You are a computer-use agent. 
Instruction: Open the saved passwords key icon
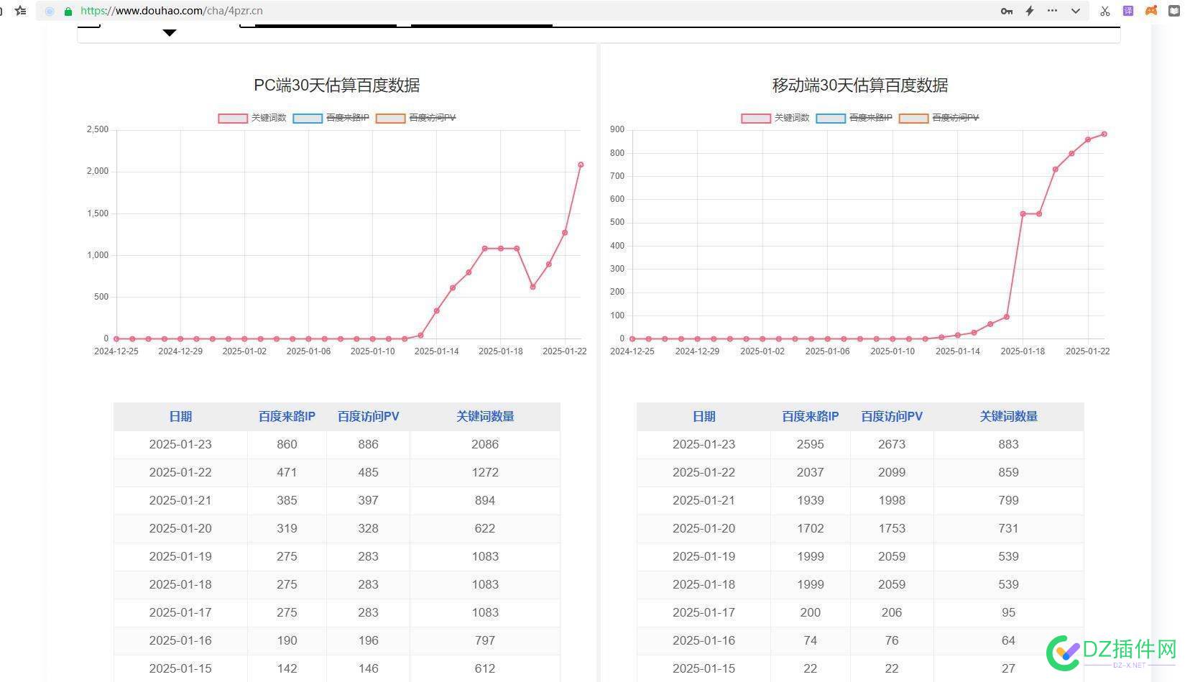pos(1007,11)
